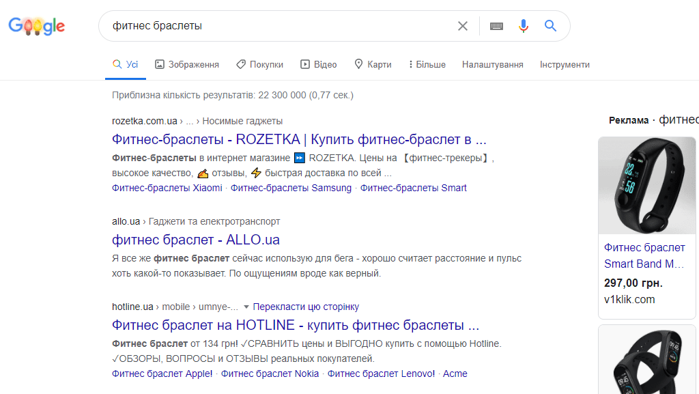Open Налаштування settings menu
699x394 pixels.
[x=492, y=64]
